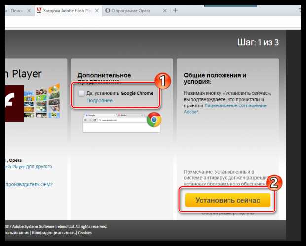
Task: Switch to the О программе Opera tab
Action: coord(131,11)
